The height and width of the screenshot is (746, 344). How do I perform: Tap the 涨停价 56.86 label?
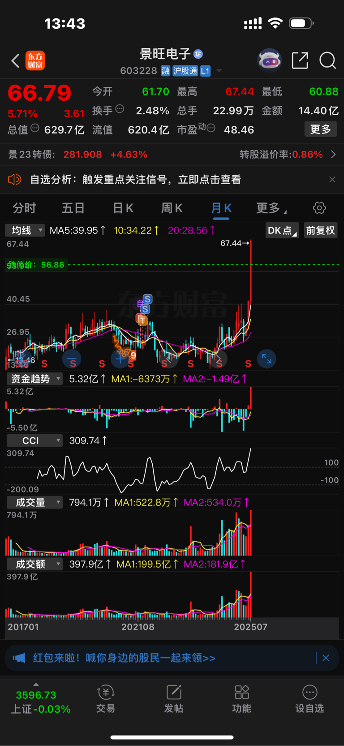pyautogui.click(x=36, y=265)
